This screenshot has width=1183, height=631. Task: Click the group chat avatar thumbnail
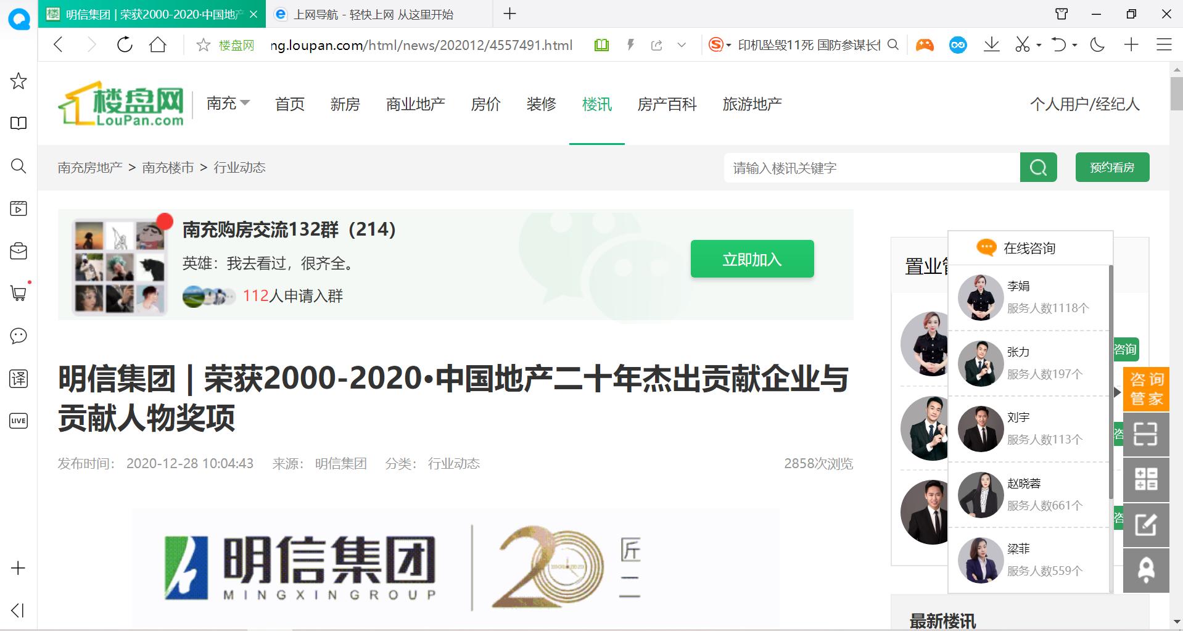coord(120,266)
